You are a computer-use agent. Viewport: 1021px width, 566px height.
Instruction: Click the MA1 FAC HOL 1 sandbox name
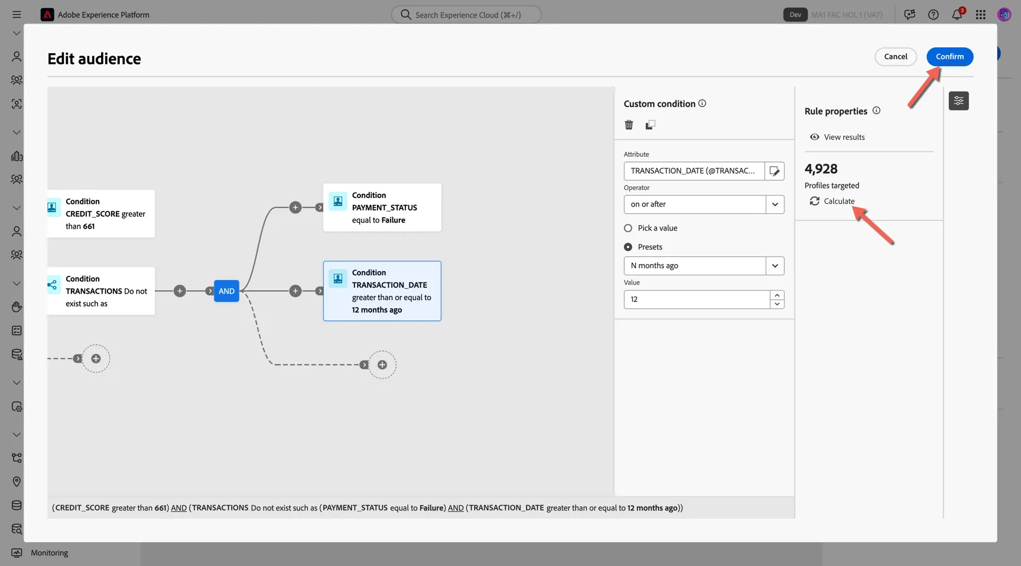(x=847, y=14)
